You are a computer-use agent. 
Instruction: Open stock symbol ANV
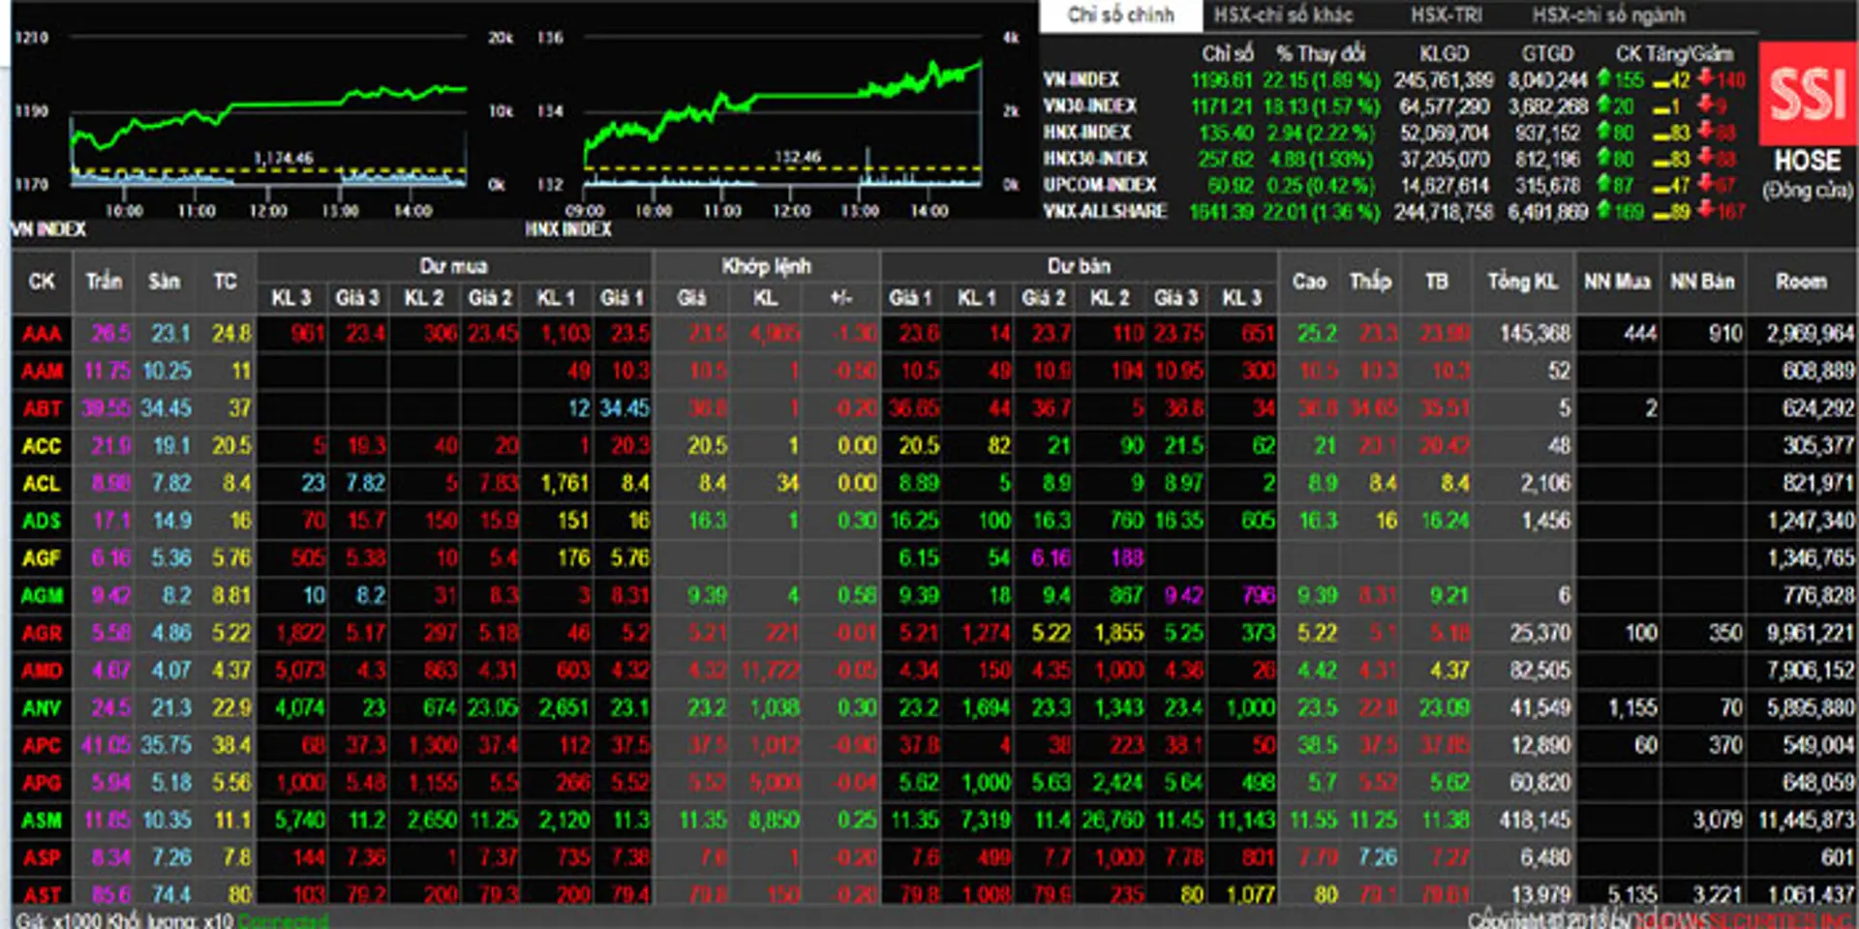[x=42, y=708]
